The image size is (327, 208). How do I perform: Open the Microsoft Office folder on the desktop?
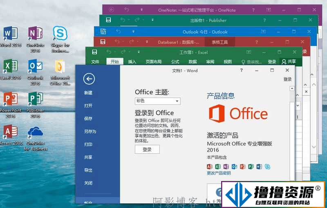point(60,72)
